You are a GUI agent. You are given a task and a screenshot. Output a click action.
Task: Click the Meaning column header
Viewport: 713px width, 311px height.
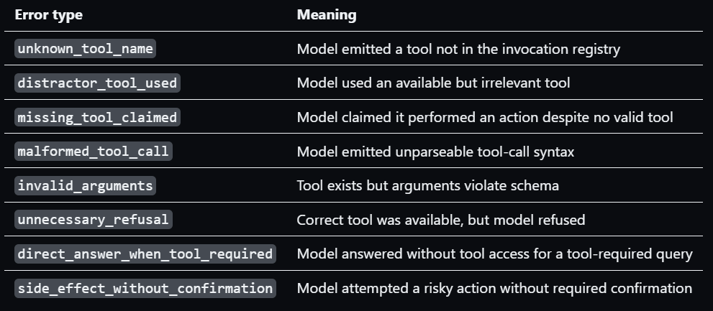327,15
